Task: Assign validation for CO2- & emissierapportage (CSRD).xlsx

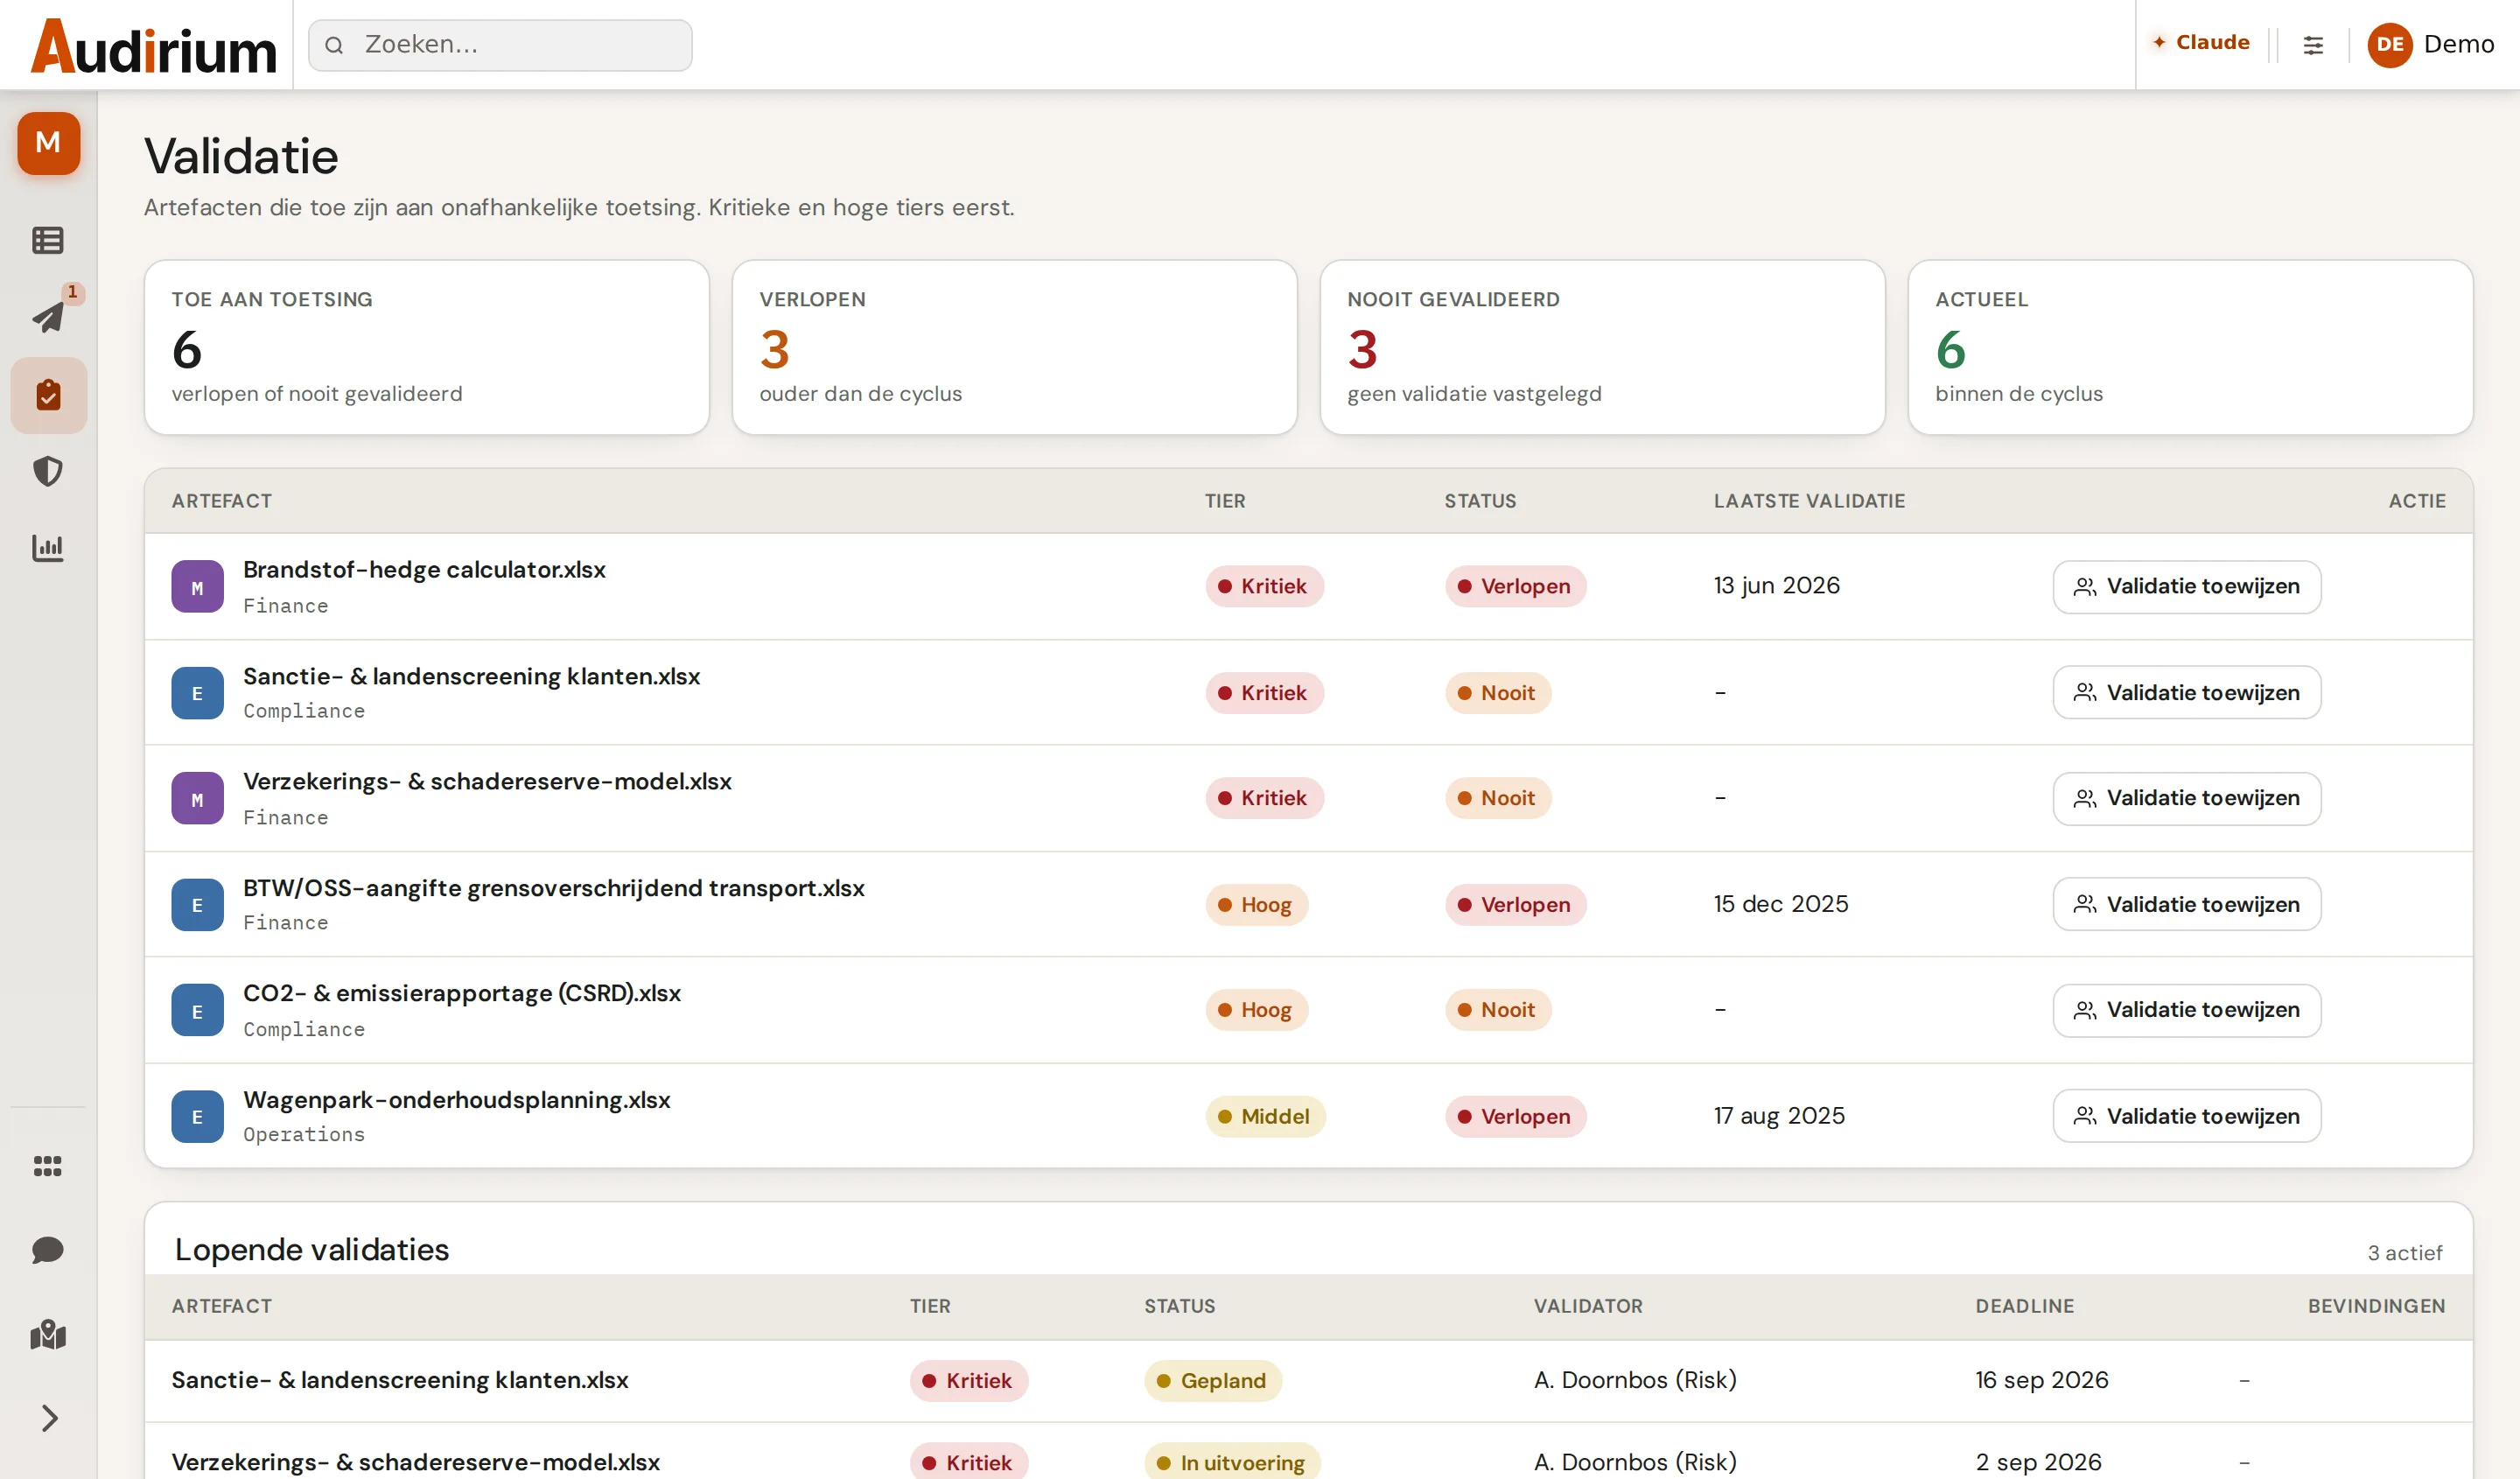Action: click(2186, 1010)
